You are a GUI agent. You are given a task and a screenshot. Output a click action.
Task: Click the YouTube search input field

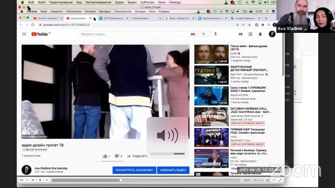tap(135, 34)
